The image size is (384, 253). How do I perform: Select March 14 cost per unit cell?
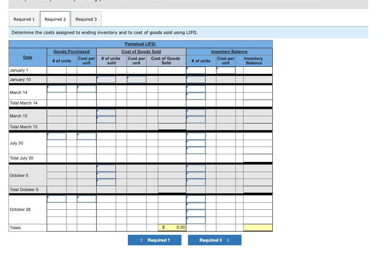86,88
